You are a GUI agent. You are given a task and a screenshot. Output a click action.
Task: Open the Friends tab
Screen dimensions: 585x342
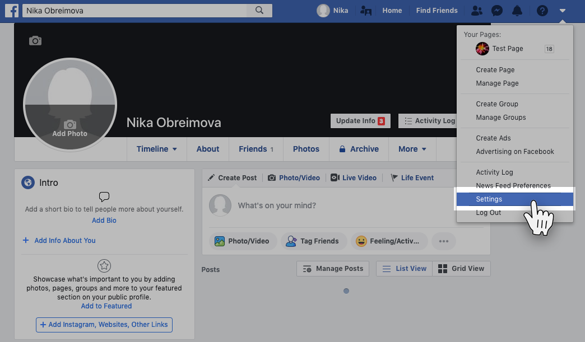pyautogui.click(x=256, y=149)
